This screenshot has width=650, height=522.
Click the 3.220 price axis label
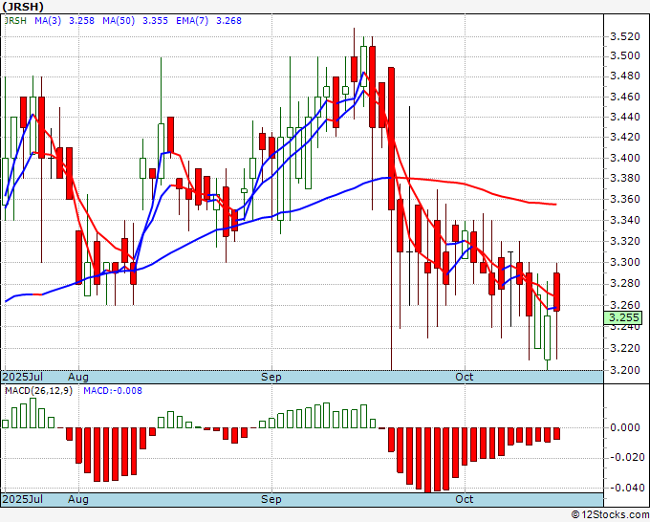[625, 348]
